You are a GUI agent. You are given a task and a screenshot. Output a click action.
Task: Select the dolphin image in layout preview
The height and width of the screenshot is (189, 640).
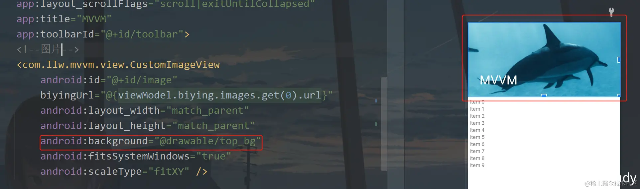click(544, 59)
